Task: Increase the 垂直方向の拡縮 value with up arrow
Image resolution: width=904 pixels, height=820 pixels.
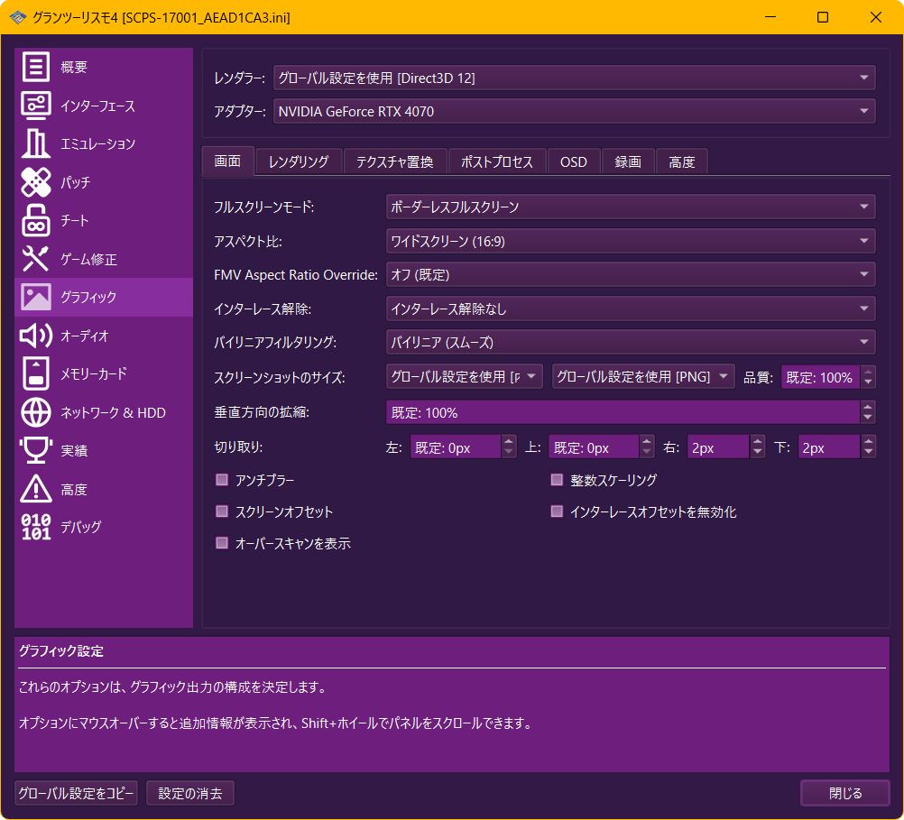Action: click(x=868, y=407)
